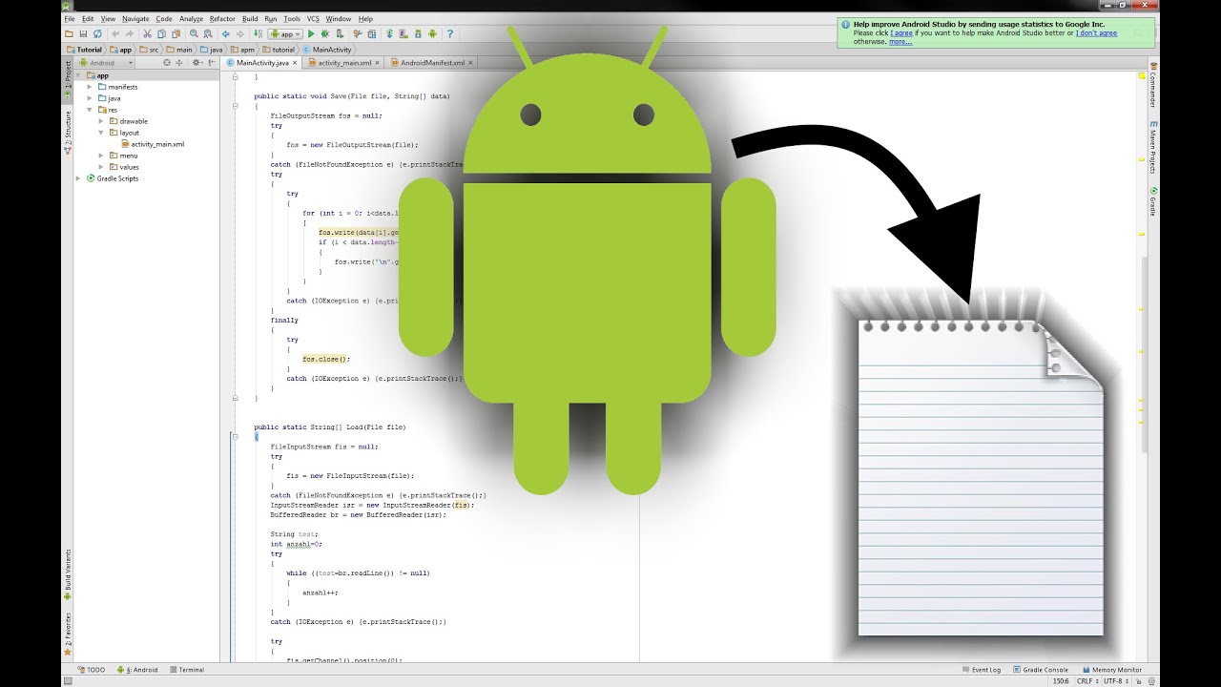1221x687 pixels.
Task: Click the Copy icon in toolbar
Action: (161, 33)
